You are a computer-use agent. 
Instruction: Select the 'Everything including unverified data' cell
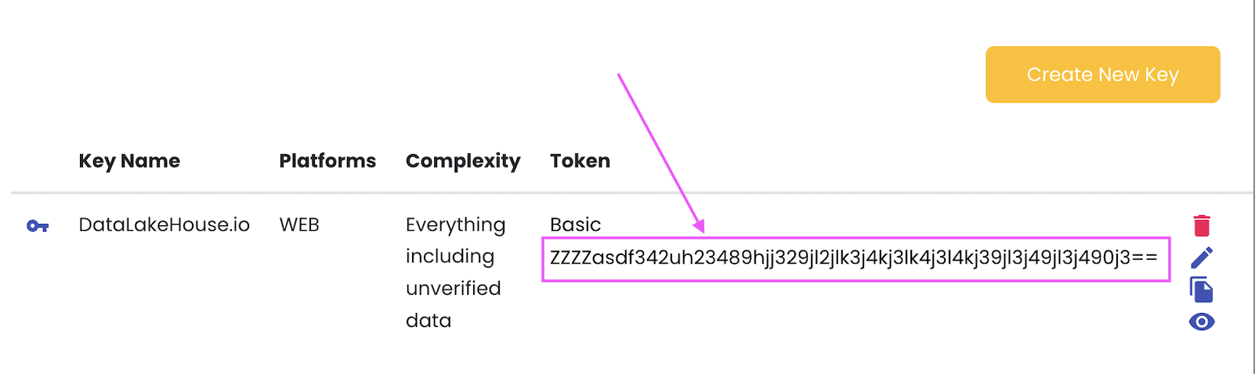point(455,272)
